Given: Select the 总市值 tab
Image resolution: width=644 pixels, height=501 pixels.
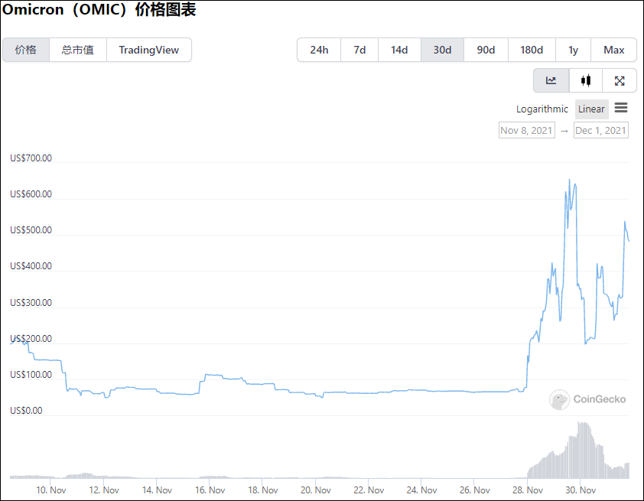Looking at the screenshot, I should (x=78, y=50).
